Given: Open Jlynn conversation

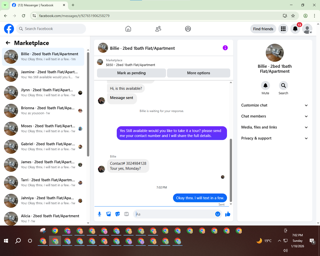Looking at the screenshot, I should [43, 93].
